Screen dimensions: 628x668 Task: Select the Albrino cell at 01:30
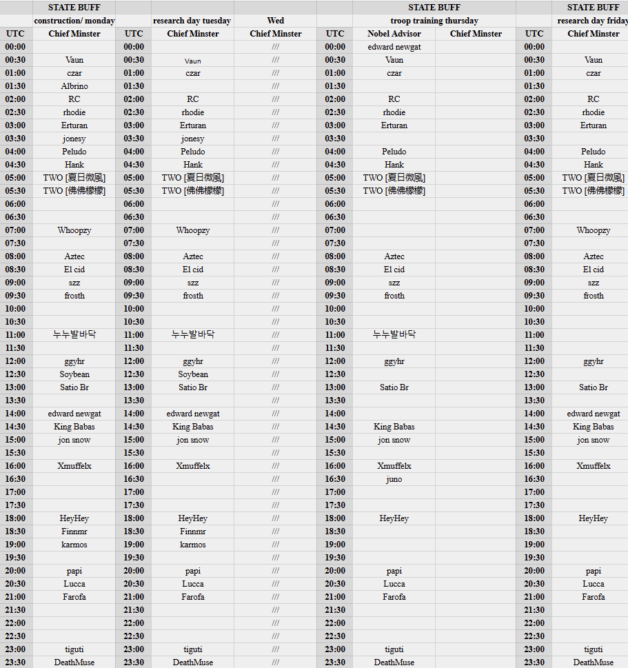74,86
